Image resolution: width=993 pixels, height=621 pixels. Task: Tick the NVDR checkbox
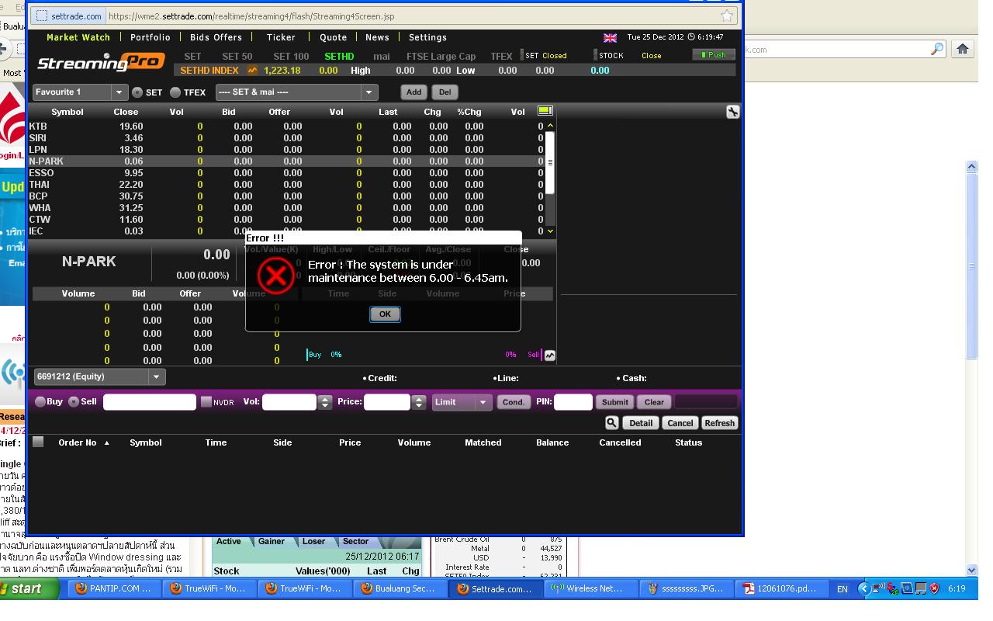pyautogui.click(x=206, y=402)
